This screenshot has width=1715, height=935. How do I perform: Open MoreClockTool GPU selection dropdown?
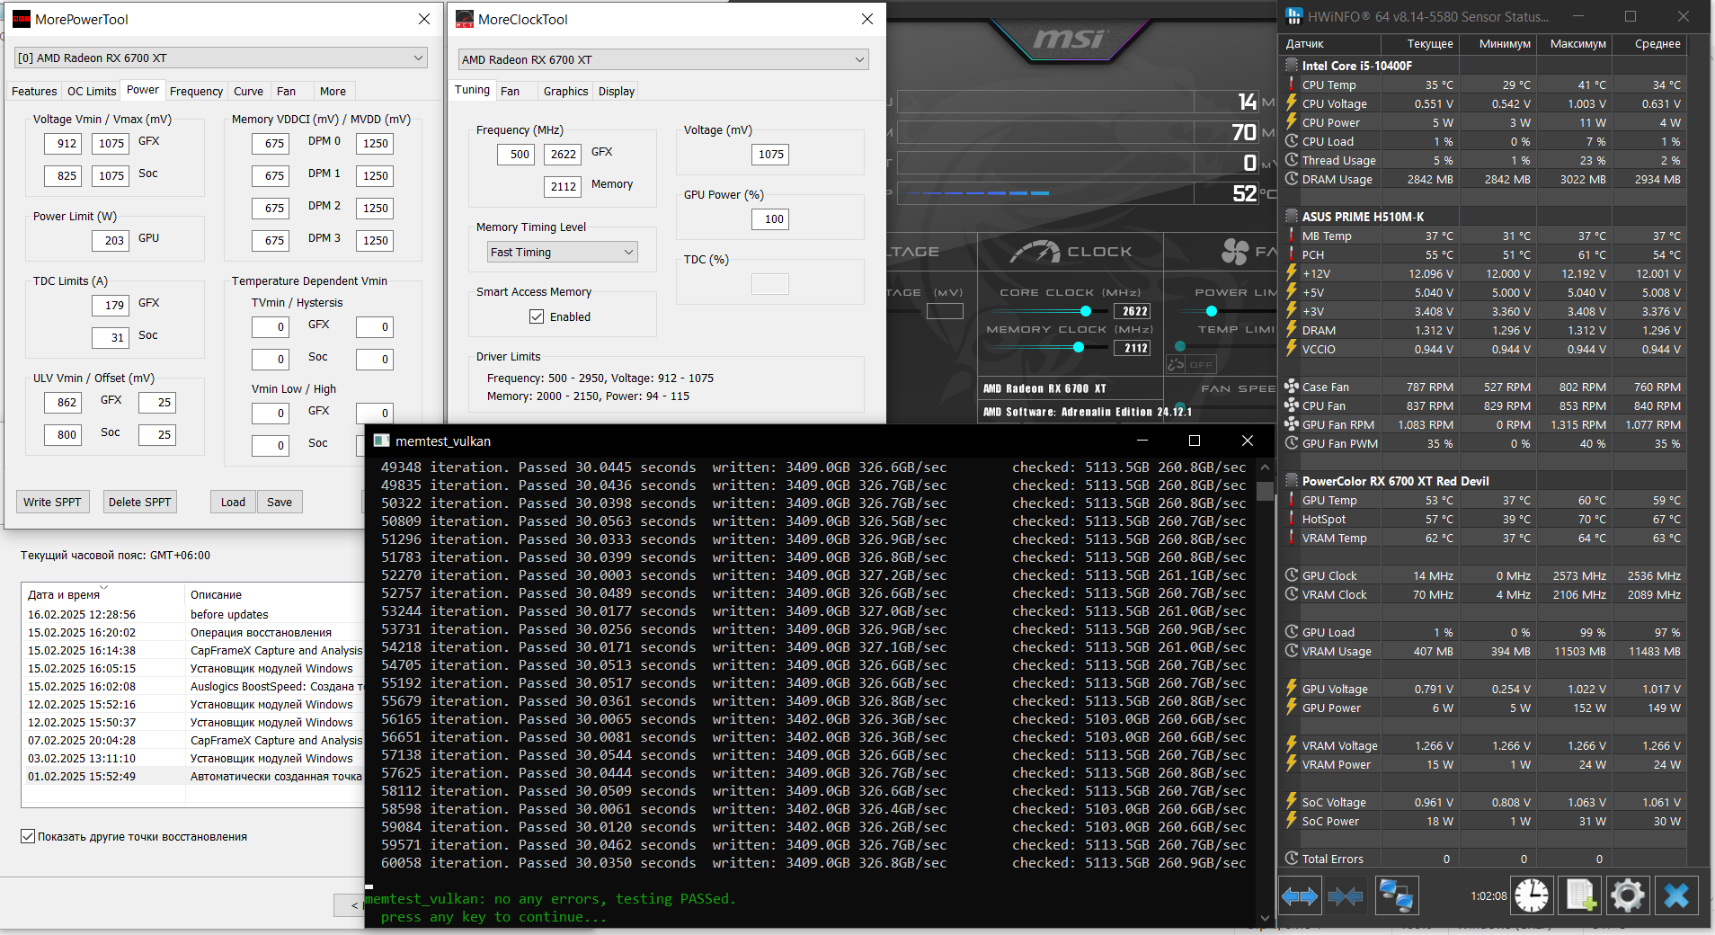[x=663, y=59]
